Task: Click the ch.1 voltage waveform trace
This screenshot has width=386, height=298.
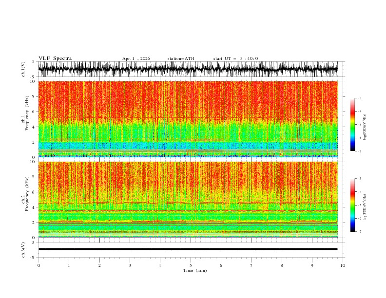Action: pyautogui.click(x=188, y=69)
